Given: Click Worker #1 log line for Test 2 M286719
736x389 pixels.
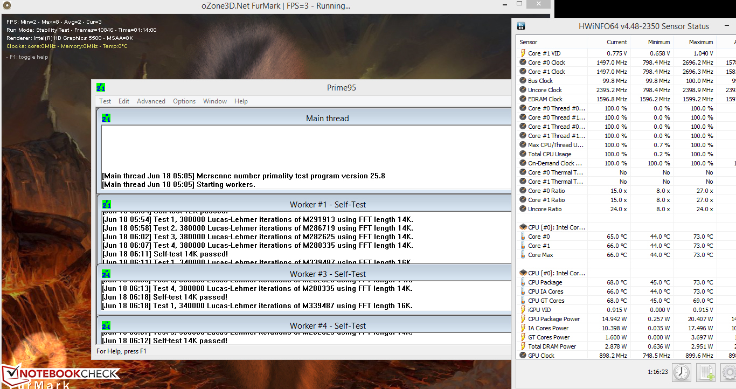Looking at the screenshot, I should pos(258,228).
